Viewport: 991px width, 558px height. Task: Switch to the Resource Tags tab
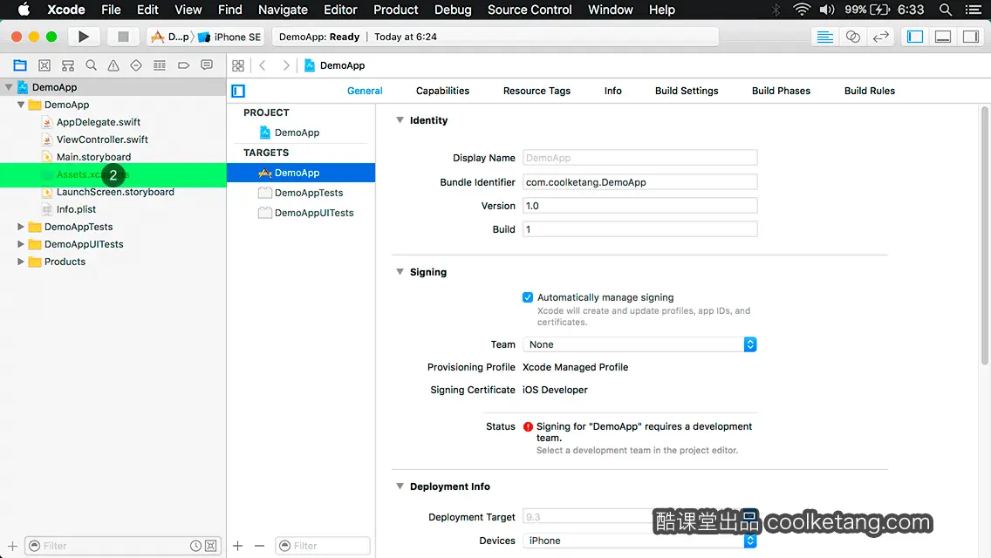click(537, 91)
